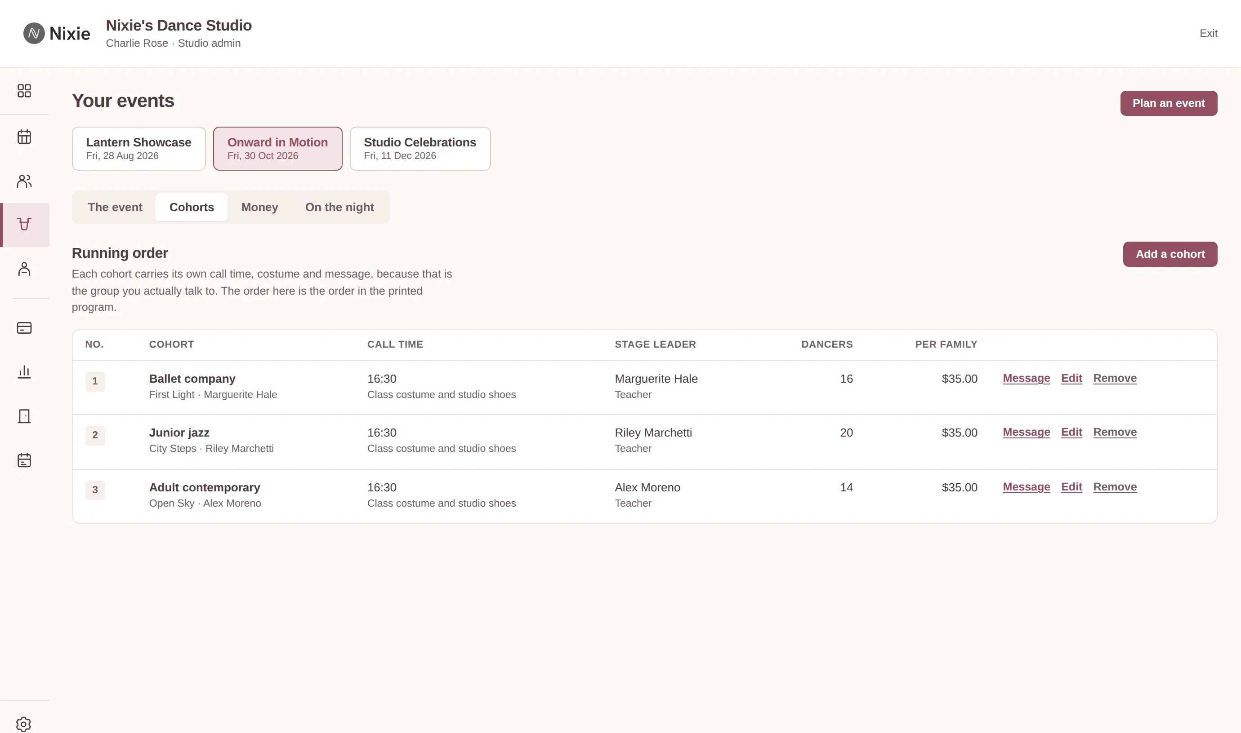Open the Money tab

pyautogui.click(x=259, y=207)
